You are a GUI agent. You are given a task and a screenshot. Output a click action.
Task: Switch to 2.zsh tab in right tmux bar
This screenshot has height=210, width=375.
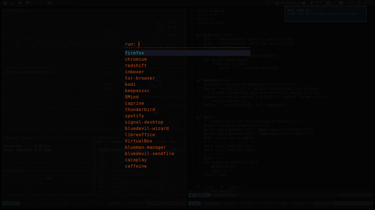pyautogui.click(x=230, y=203)
